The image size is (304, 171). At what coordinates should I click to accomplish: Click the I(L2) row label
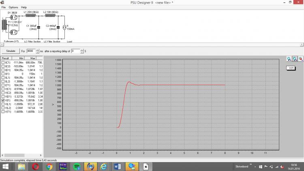[7, 81]
